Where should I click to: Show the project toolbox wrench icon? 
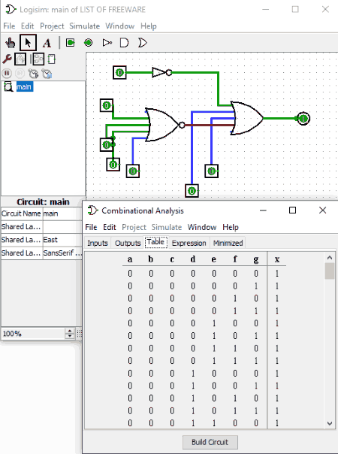[x=7, y=59]
